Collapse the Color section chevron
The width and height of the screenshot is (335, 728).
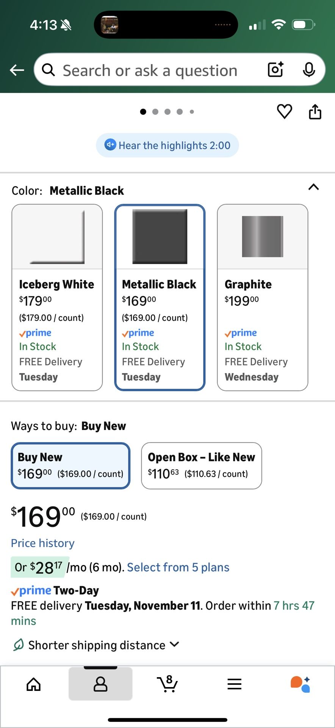(x=313, y=187)
